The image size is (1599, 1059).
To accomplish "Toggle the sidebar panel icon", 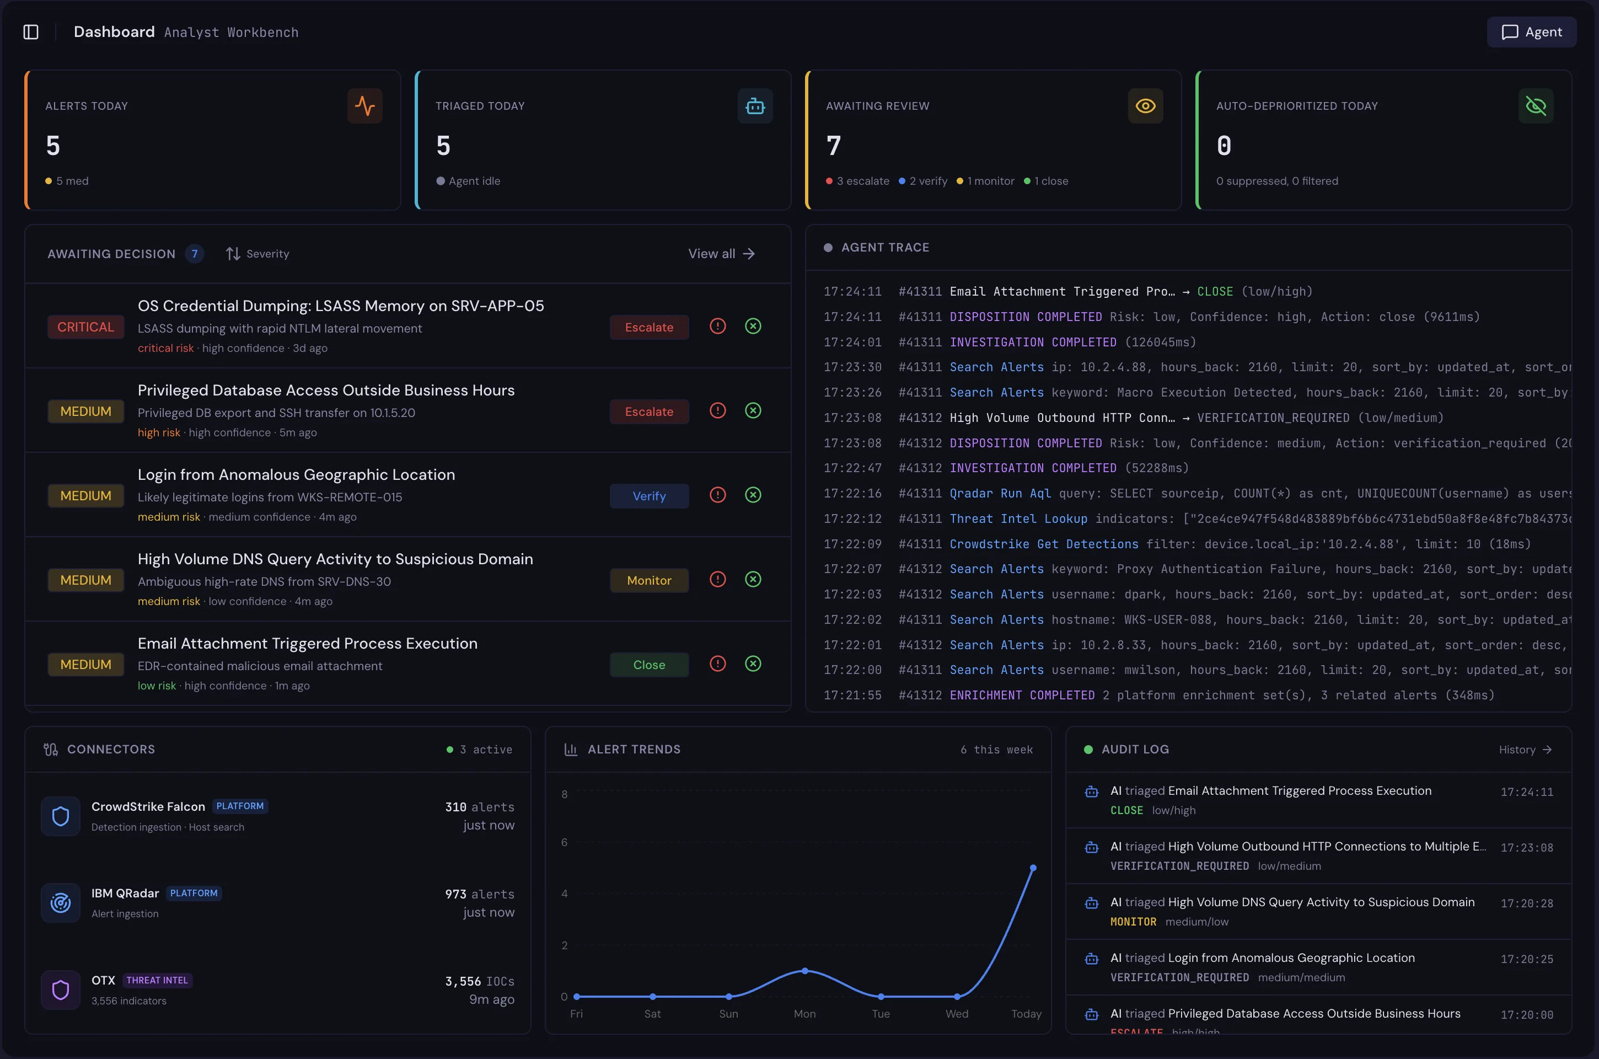I will coord(31,32).
